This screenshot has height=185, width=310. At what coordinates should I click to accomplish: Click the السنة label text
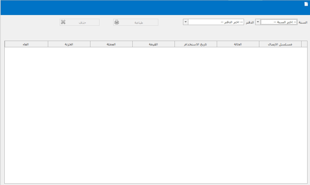point(303,22)
